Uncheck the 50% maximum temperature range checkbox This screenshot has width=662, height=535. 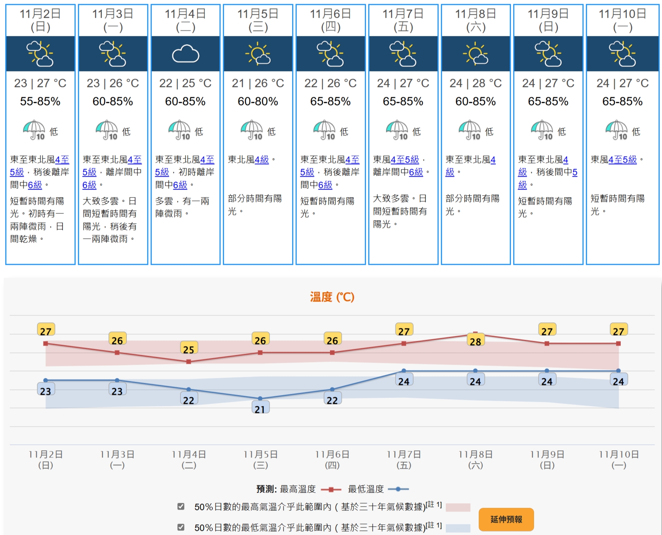point(181,506)
